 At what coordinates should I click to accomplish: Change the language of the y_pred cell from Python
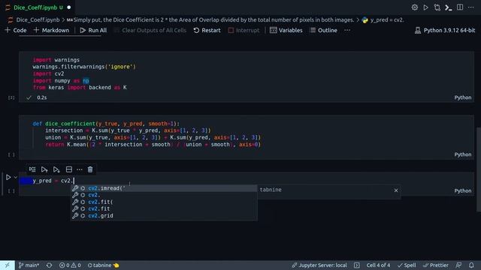click(x=463, y=190)
